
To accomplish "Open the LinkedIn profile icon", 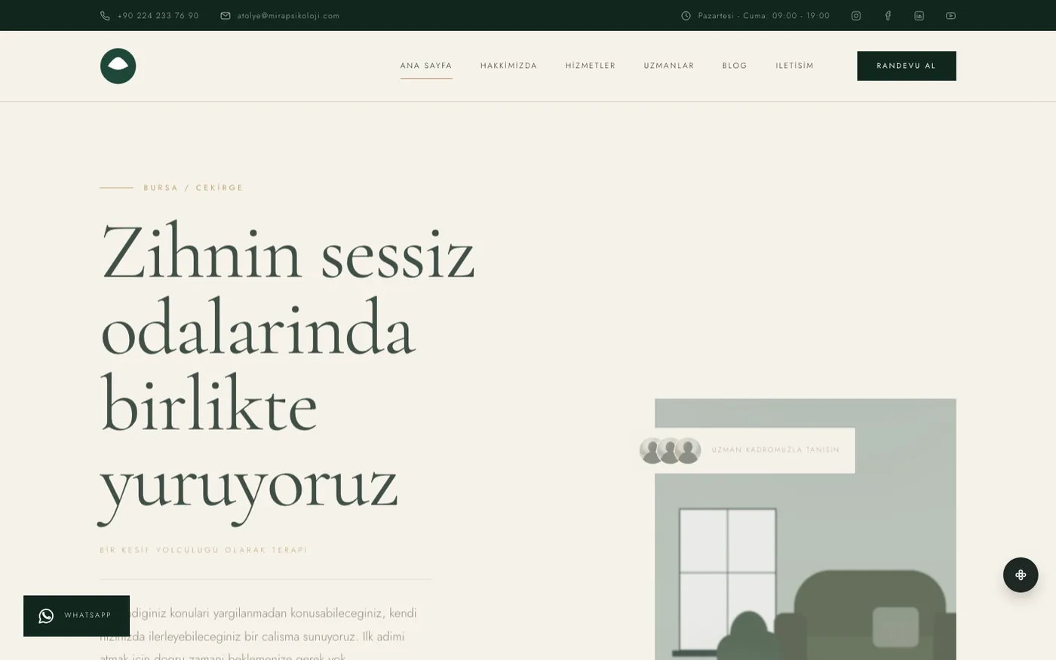I will tap(919, 16).
